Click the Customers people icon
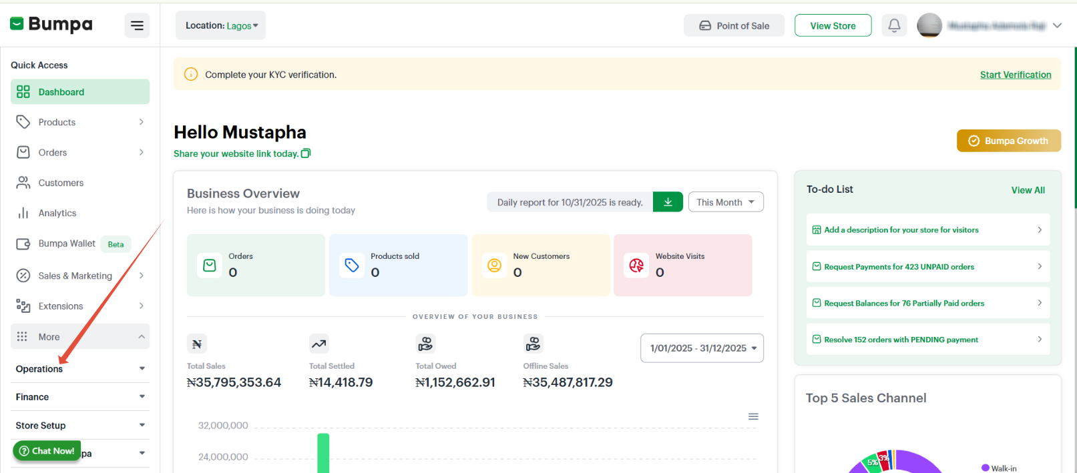1077x473 pixels. 23,183
